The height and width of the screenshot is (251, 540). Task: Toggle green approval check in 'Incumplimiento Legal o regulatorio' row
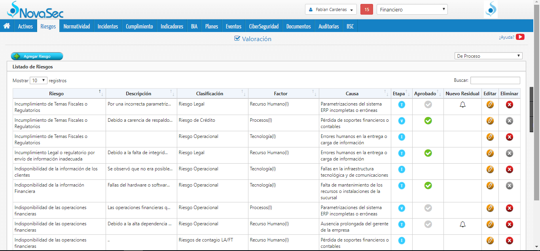coord(428,153)
